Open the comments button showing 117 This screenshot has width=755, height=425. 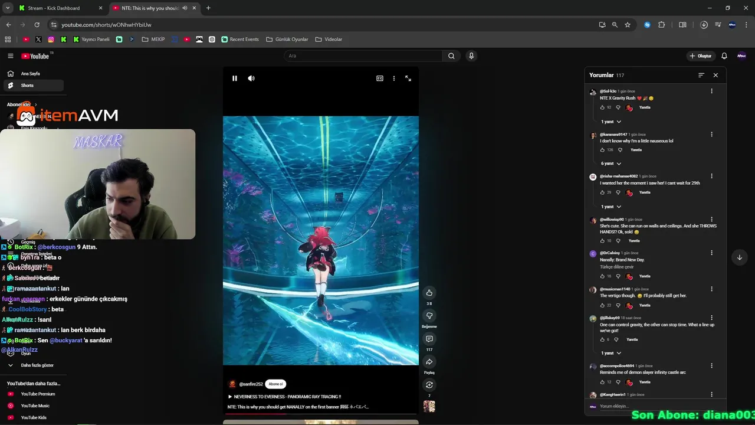[x=429, y=339]
